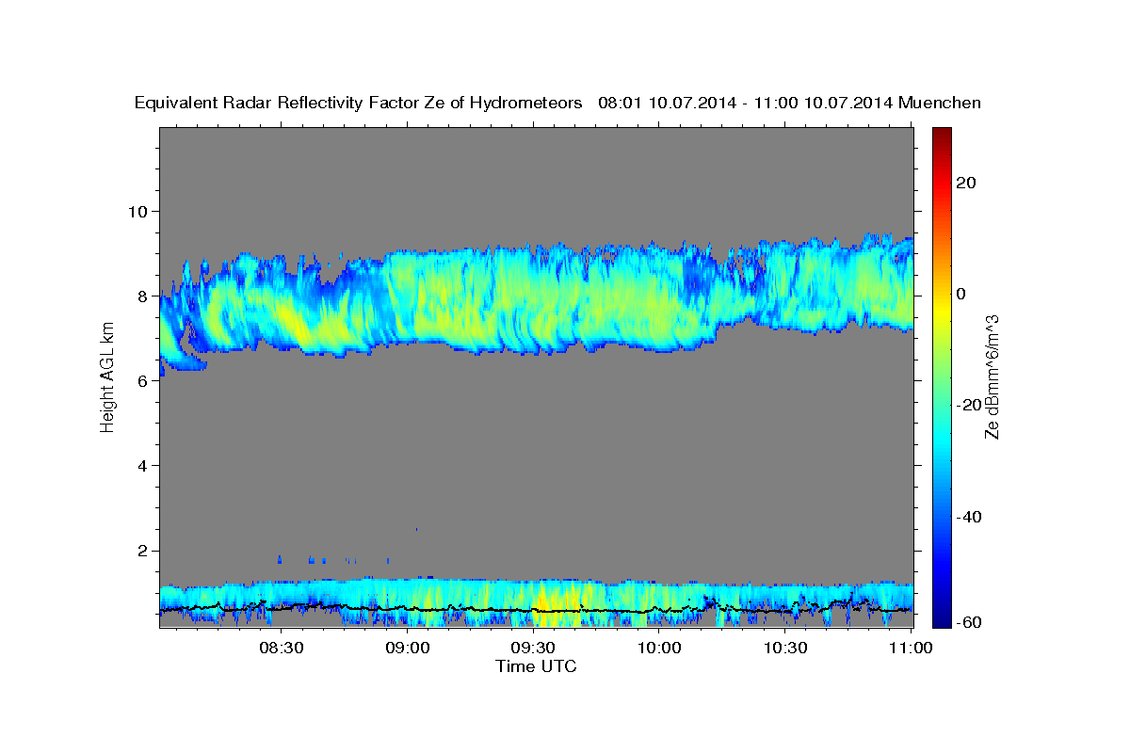Click the colorbar label 'Ze dBmm^6/m^3'
Screen dimensions: 1130x753
pyautogui.click(x=991, y=377)
